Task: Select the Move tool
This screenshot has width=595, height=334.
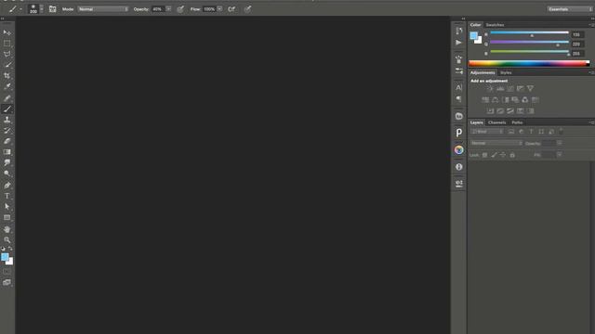Action: tap(7, 32)
